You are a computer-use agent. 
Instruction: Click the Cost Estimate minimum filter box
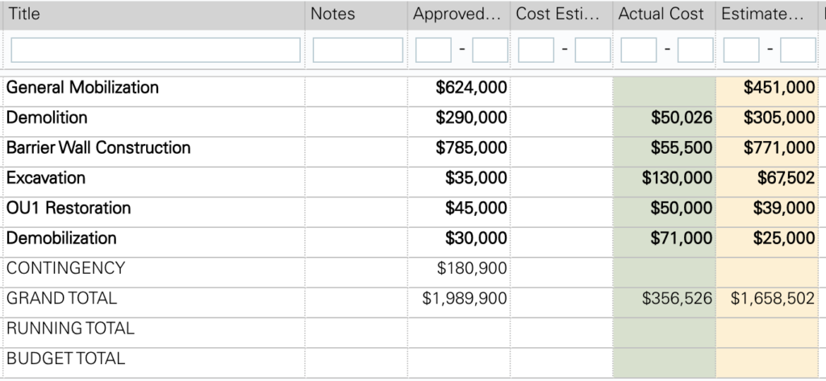click(536, 51)
